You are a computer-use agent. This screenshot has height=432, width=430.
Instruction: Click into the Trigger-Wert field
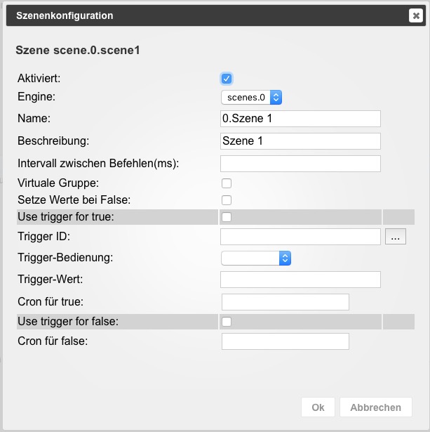point(300,280)
